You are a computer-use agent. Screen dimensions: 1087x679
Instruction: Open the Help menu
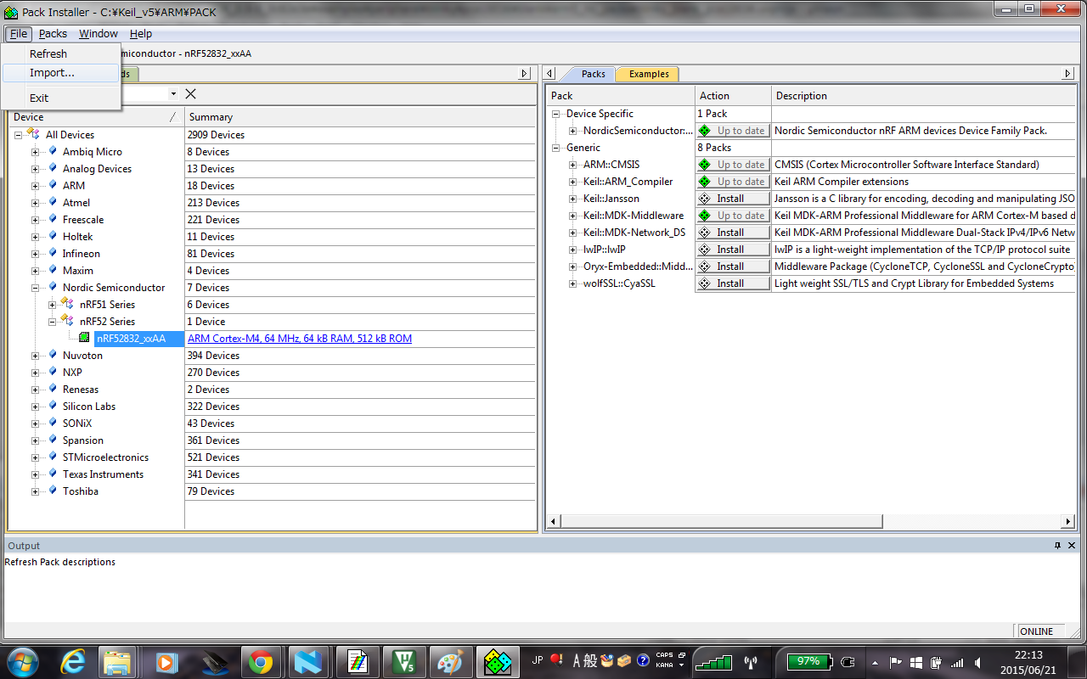(141, 34)
